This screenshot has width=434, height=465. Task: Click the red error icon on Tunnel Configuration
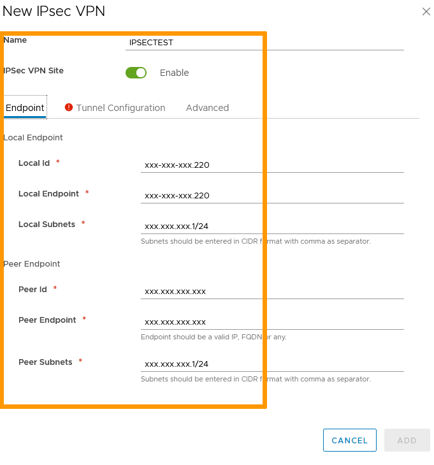coord(69,108)
